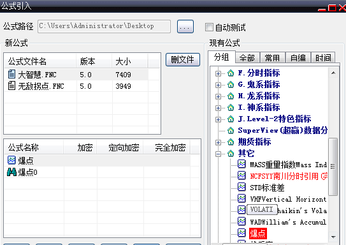Viewport: 346px width, 245px height.
Task: Open the formula path browse button
Action: [x=185, y=27]
